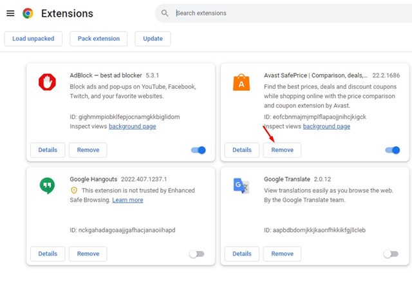Click the Safe Browsing warning shield icon
The height and width of the screenshot is (284, 412).
click(x=74, y=190)
